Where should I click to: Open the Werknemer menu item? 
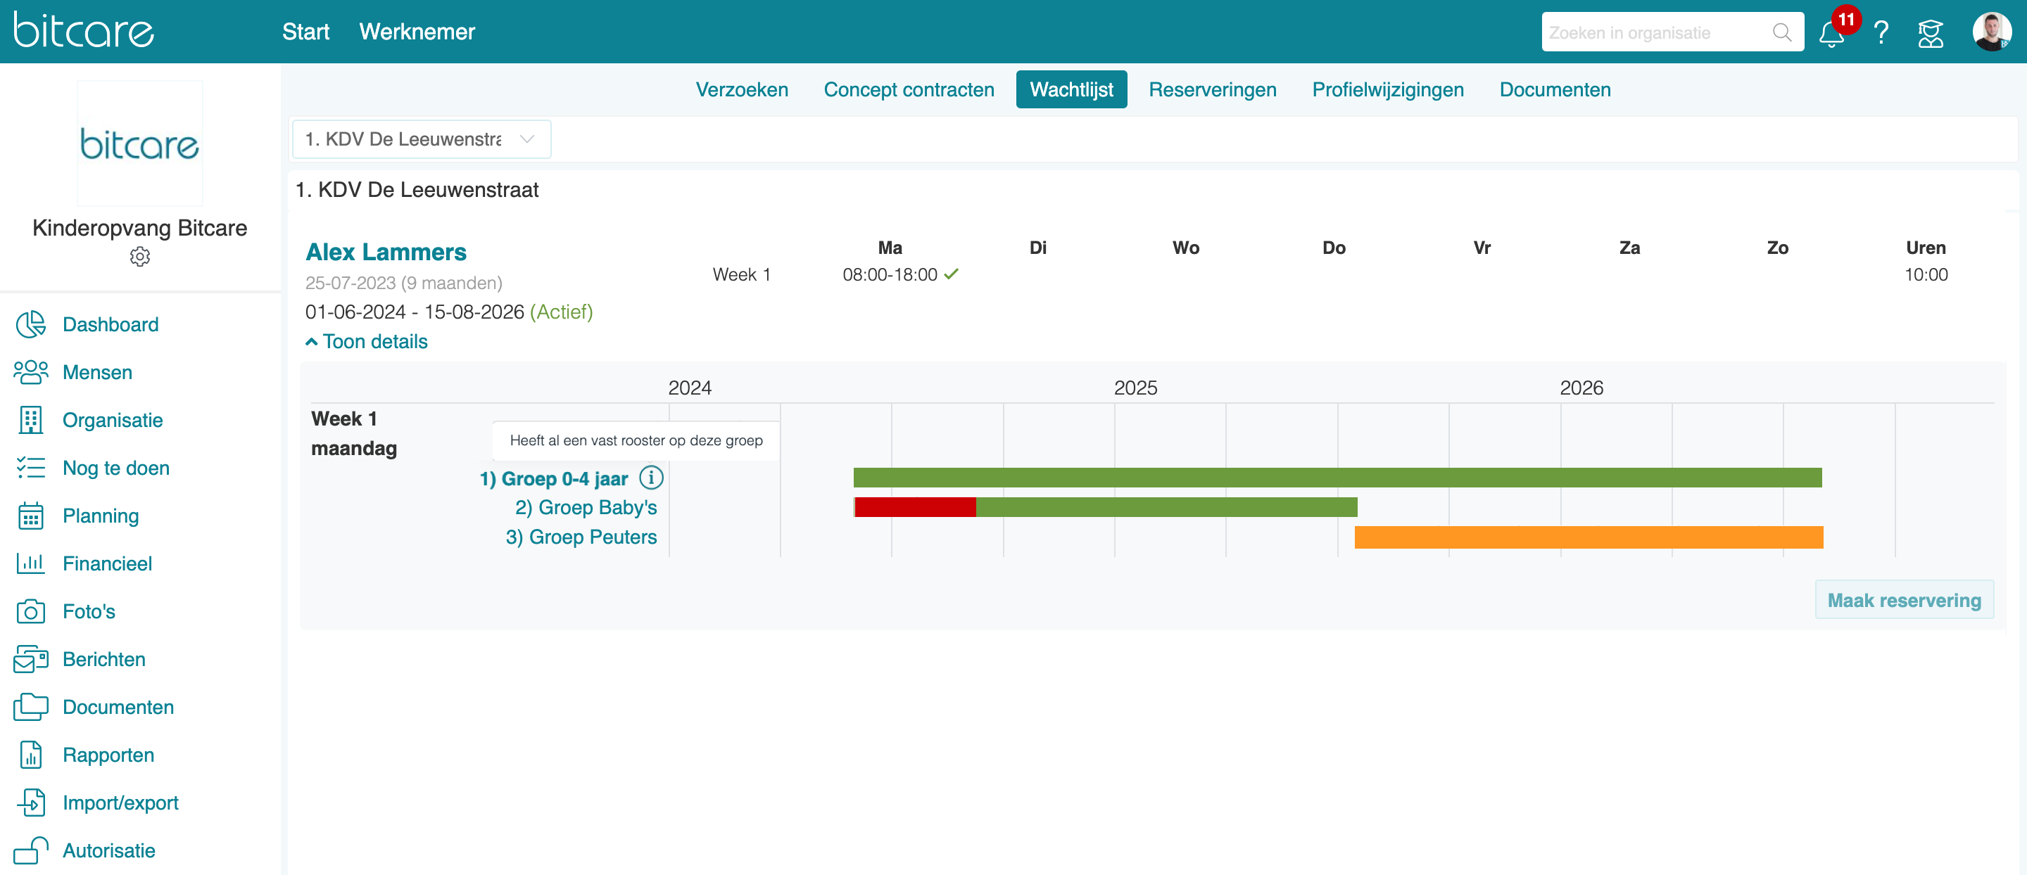click(x=417, y=32)
